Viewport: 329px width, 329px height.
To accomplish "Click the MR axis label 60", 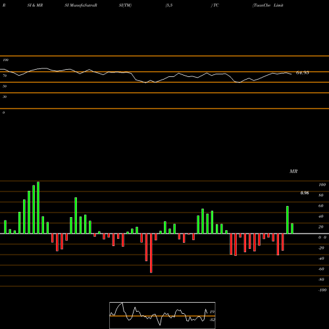I will pos(321,206).
